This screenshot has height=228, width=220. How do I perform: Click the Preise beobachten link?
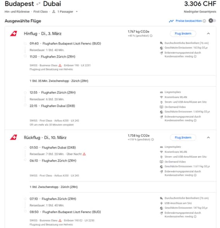click(x=189, y=21)
